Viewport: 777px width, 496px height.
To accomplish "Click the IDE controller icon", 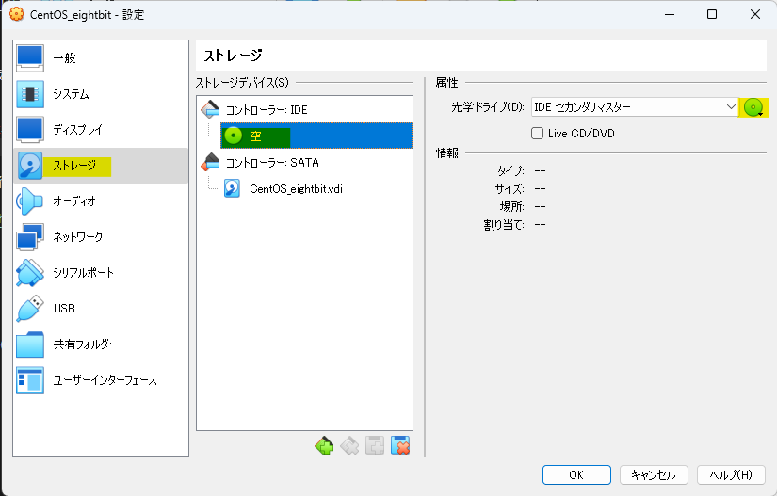I will point(210,109).
